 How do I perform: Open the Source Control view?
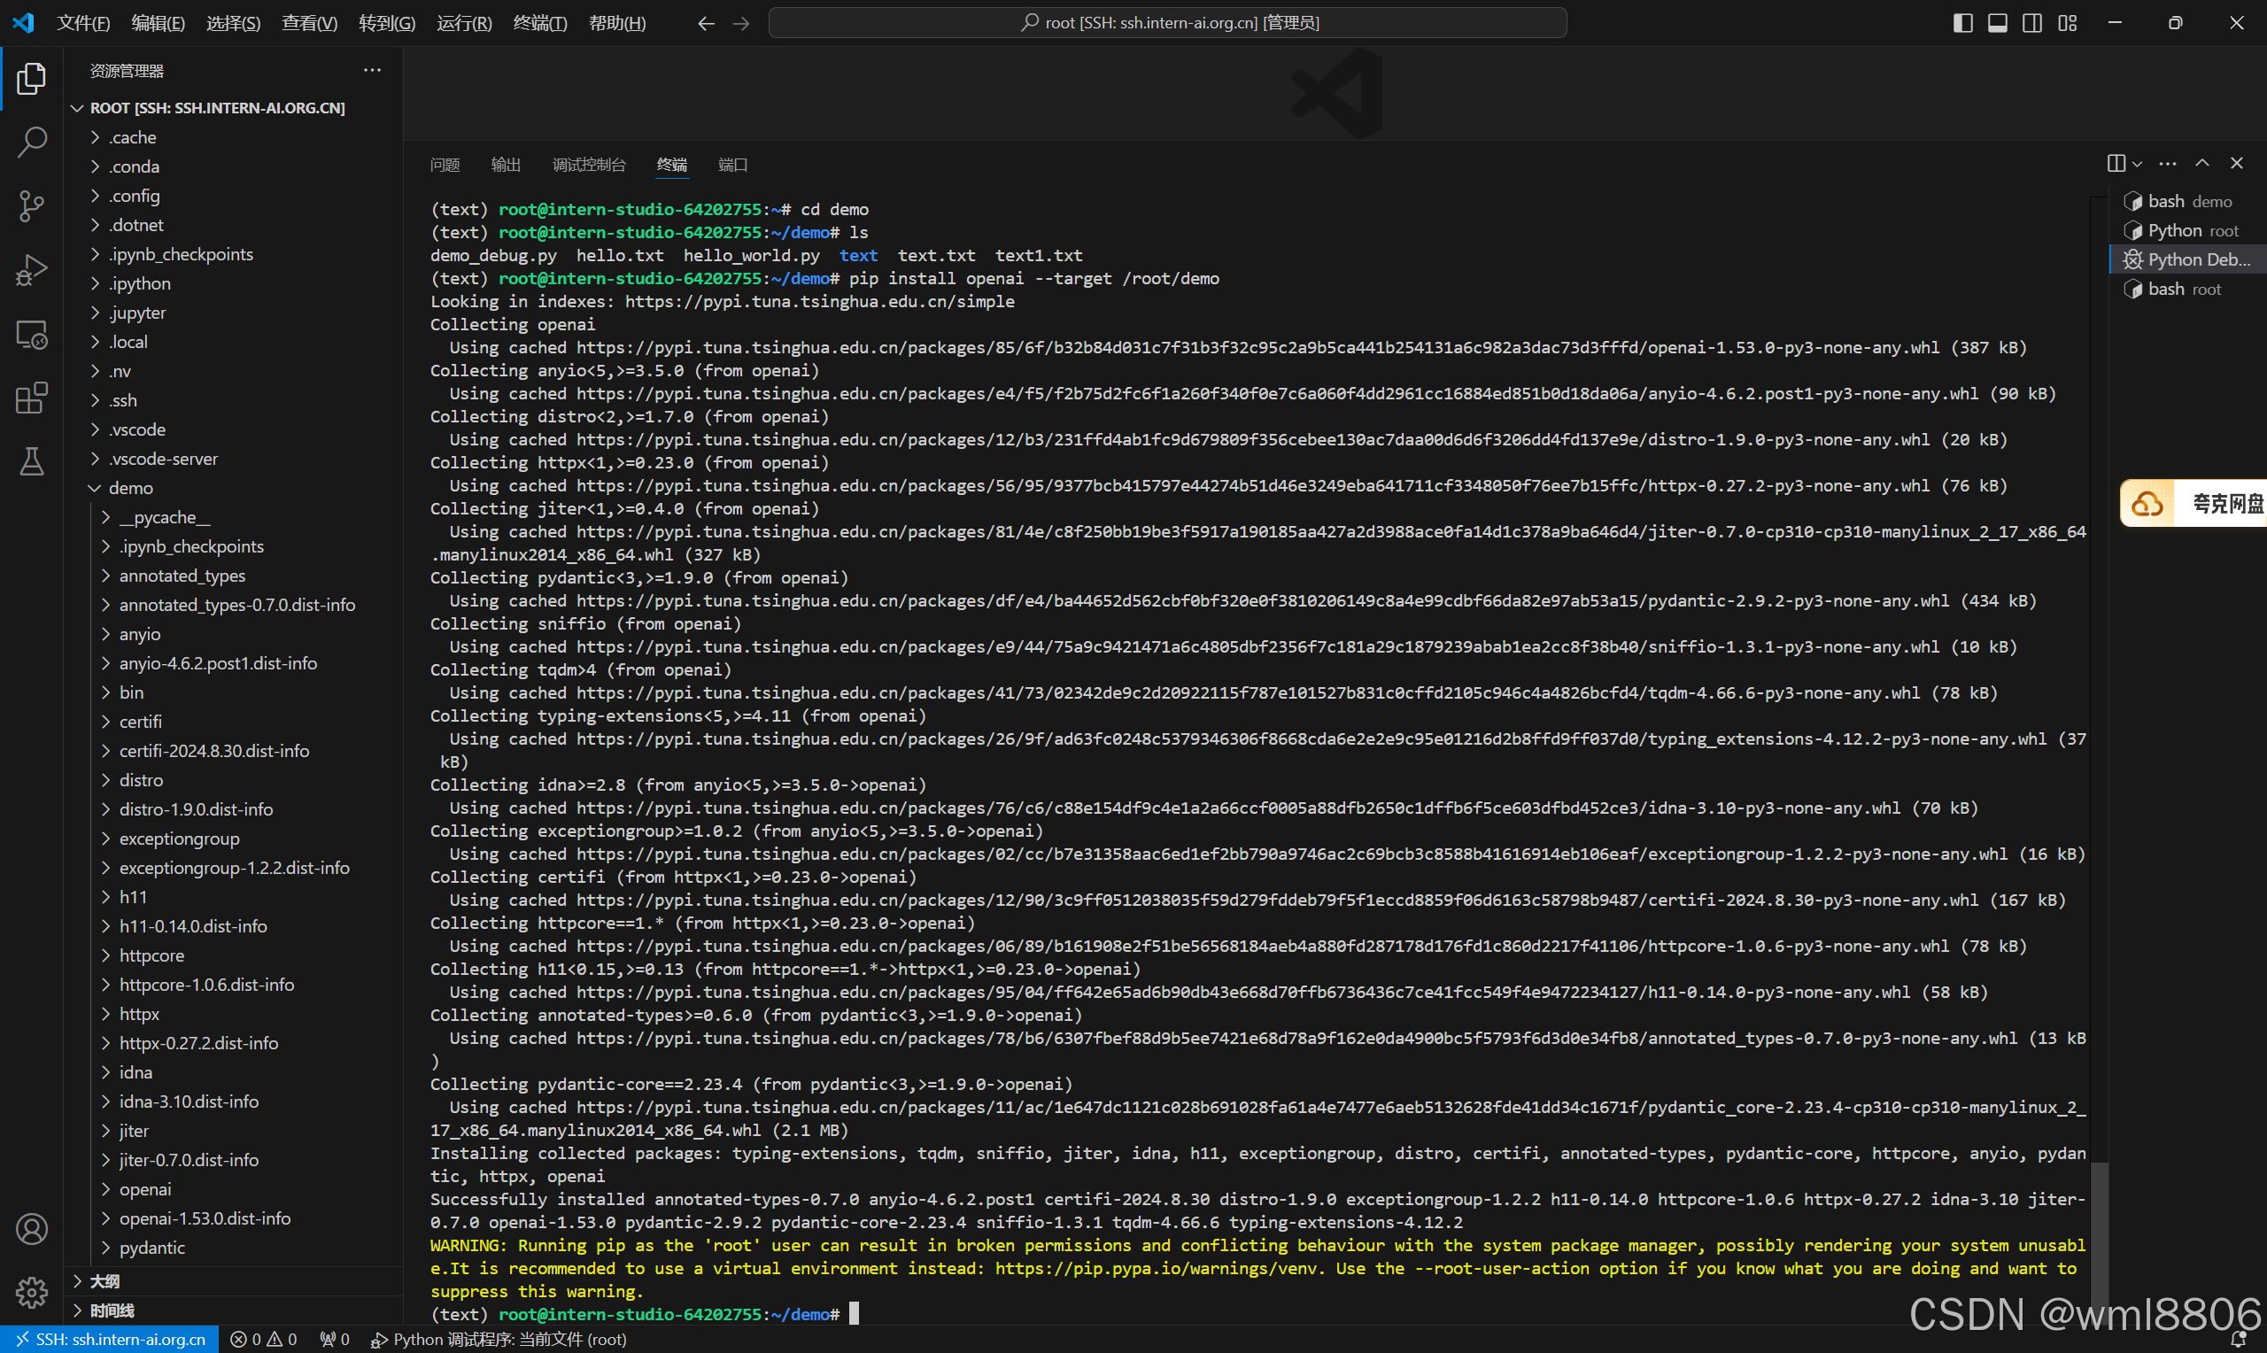[x=32, y=206]
